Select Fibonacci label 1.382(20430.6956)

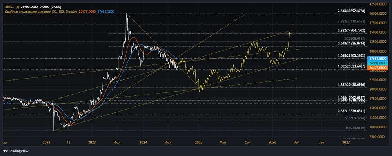(x=351, y=85)
